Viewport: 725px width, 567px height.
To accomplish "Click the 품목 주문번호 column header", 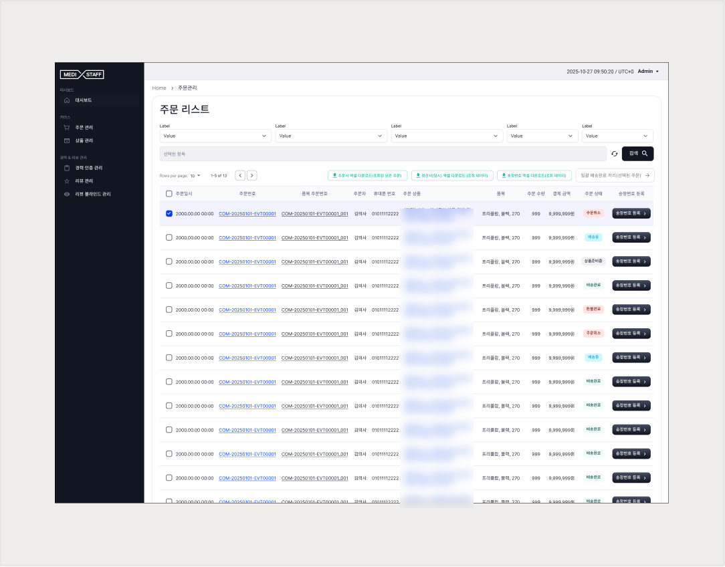I will coord(314,194).
